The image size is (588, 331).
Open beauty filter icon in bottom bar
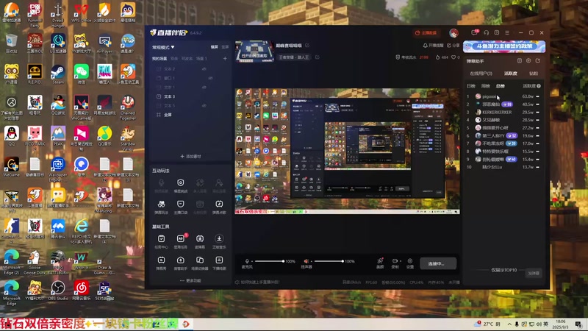(x=380, y=261)
